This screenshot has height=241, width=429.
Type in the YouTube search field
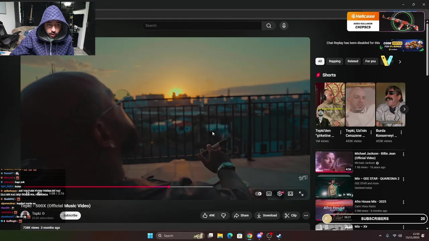(202, 26)
